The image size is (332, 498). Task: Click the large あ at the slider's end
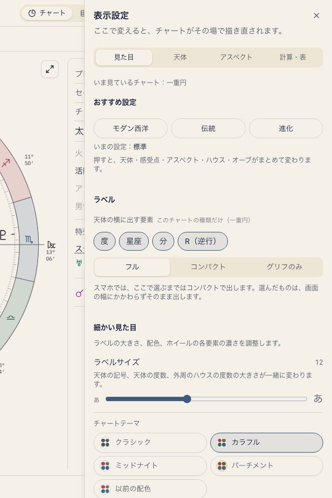click(318, 398)
